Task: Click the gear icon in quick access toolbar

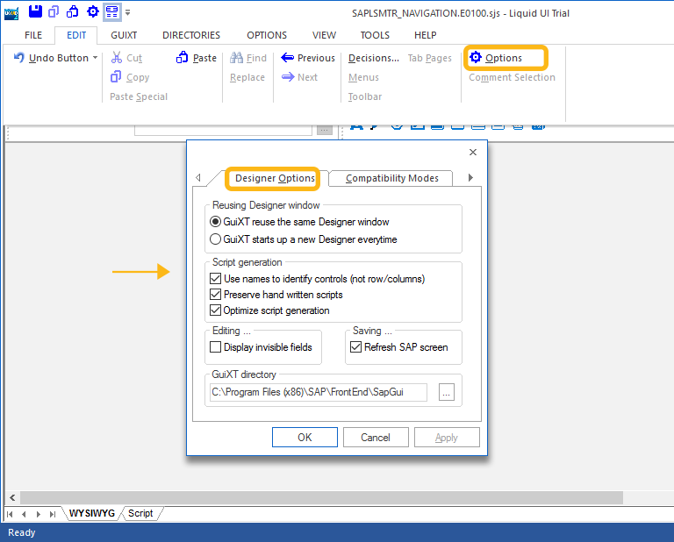Action: click(x=93, y=11)
